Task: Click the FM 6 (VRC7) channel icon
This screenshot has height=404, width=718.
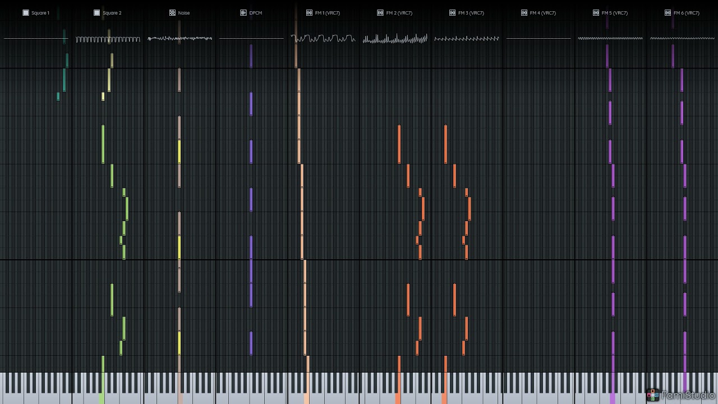Action: coord(668,13)
